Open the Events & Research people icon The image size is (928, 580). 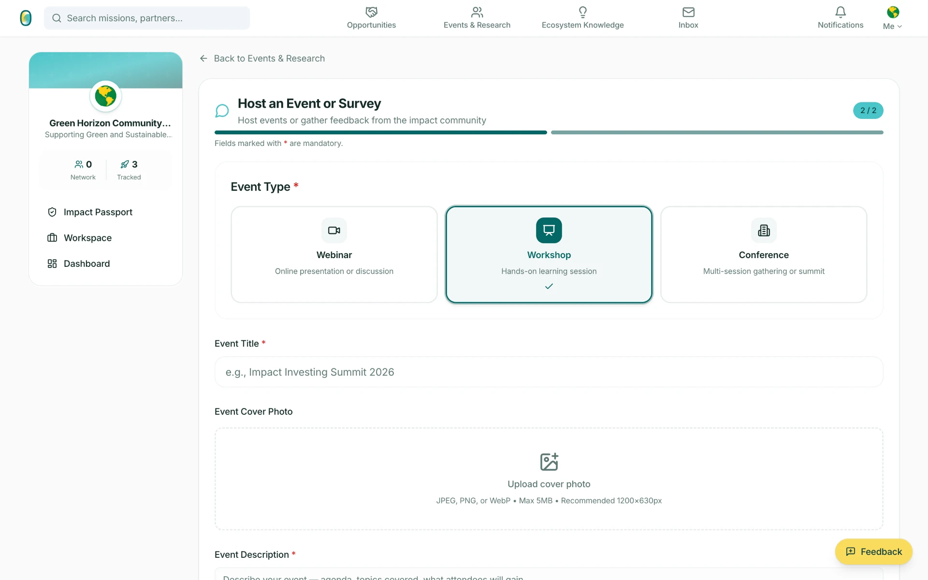tap(477, 12)
